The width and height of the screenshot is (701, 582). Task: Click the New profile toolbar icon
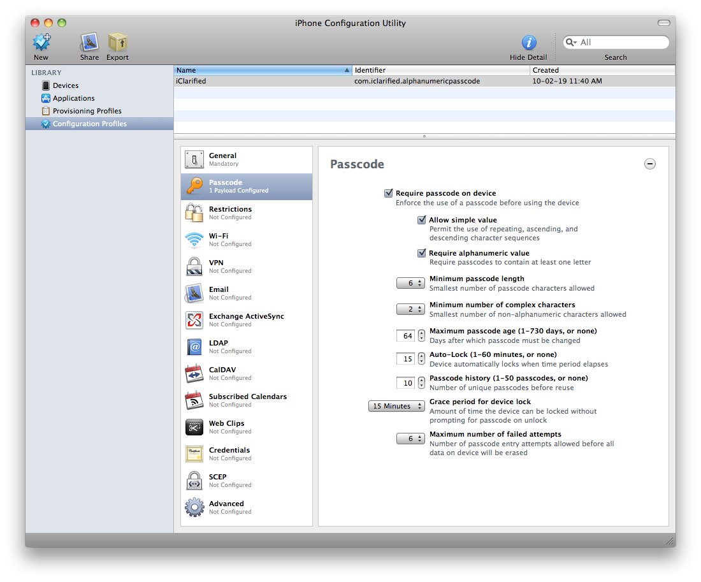(41, 43)
